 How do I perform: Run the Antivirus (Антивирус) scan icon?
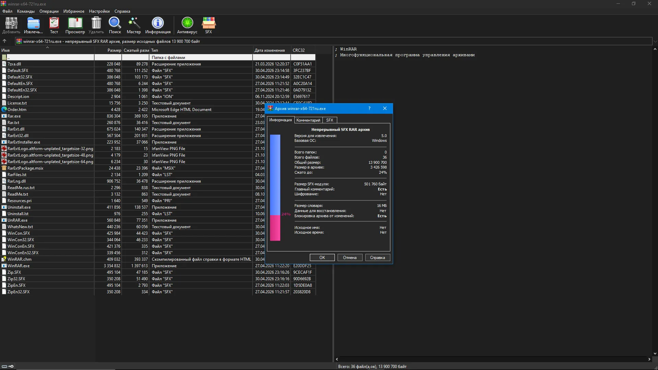(187, 25)
